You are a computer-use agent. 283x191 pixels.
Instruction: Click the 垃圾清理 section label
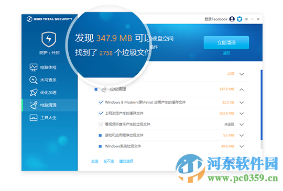tap(118, 89)
